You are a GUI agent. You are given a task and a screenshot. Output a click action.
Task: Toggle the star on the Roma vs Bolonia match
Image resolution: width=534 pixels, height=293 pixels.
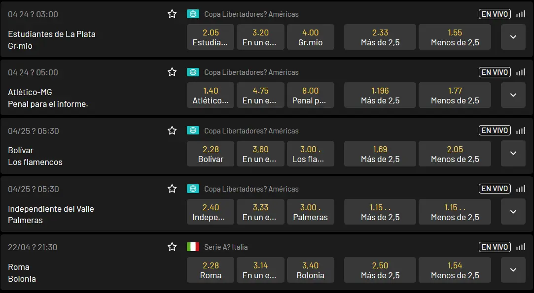point(172,247)
